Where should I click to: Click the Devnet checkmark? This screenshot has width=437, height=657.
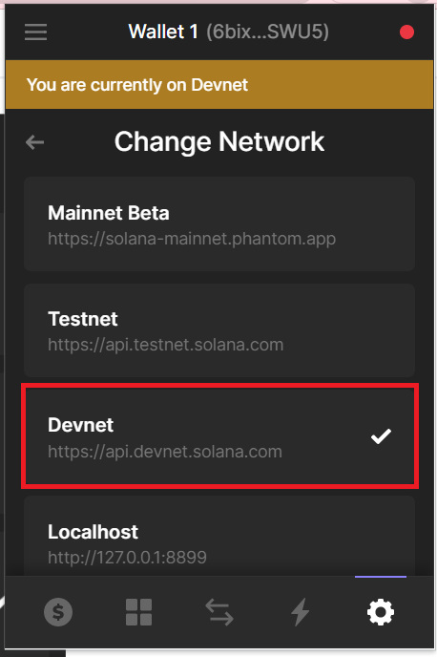(381, 436)
